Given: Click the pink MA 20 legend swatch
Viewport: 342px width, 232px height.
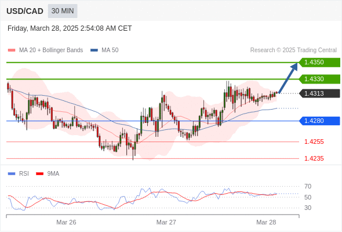Looking at the screenshot, I should (12, 50).
